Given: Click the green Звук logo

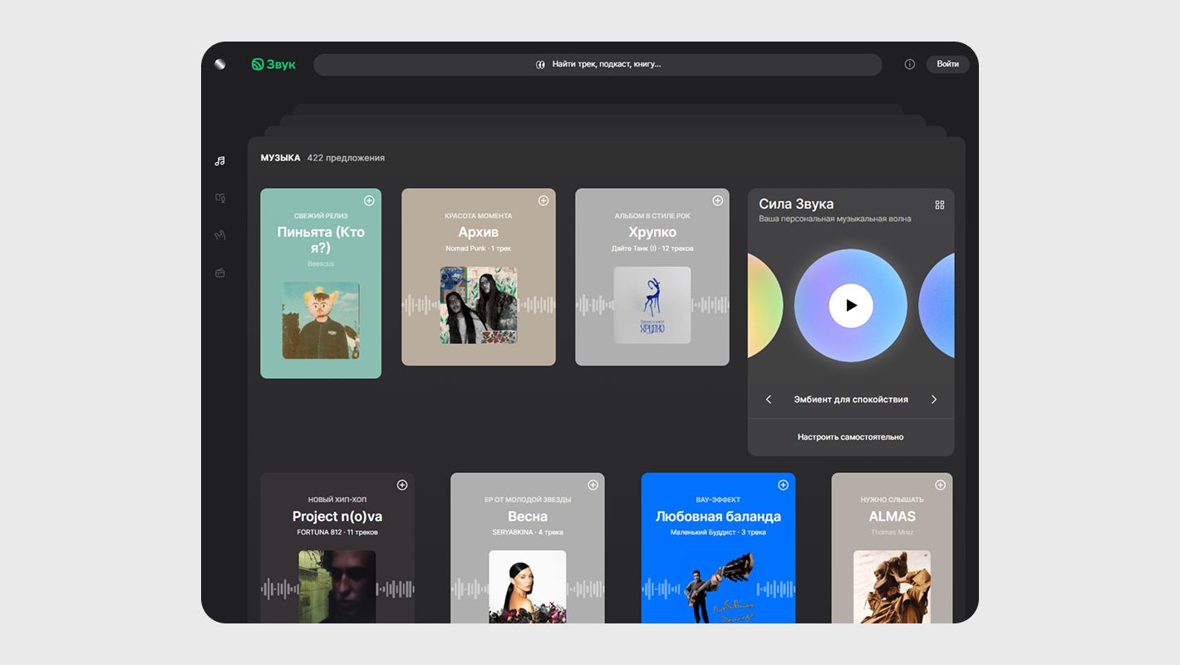Looking at the screenshot, I should pos(273,64).
